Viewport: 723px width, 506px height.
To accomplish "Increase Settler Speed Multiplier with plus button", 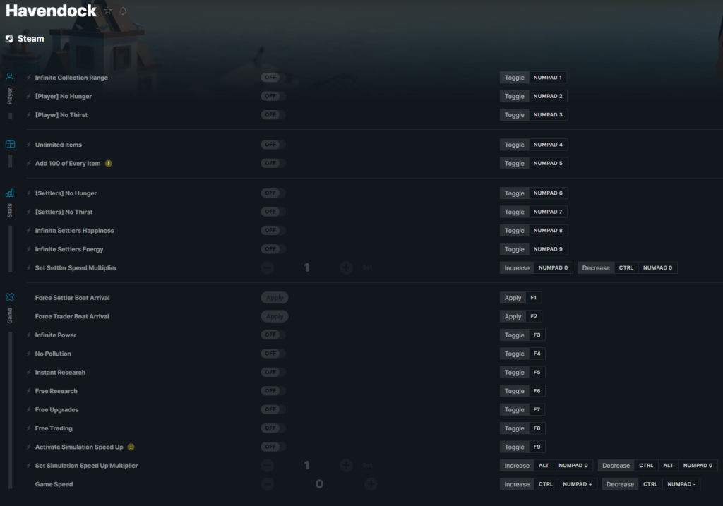I will [x=346, y=267].
